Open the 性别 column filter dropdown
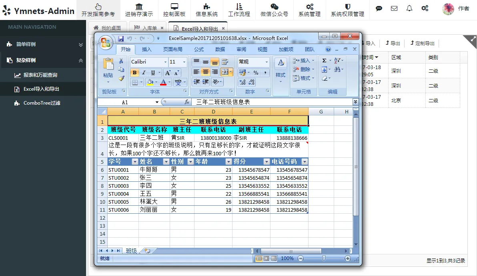 click(190, 161)
